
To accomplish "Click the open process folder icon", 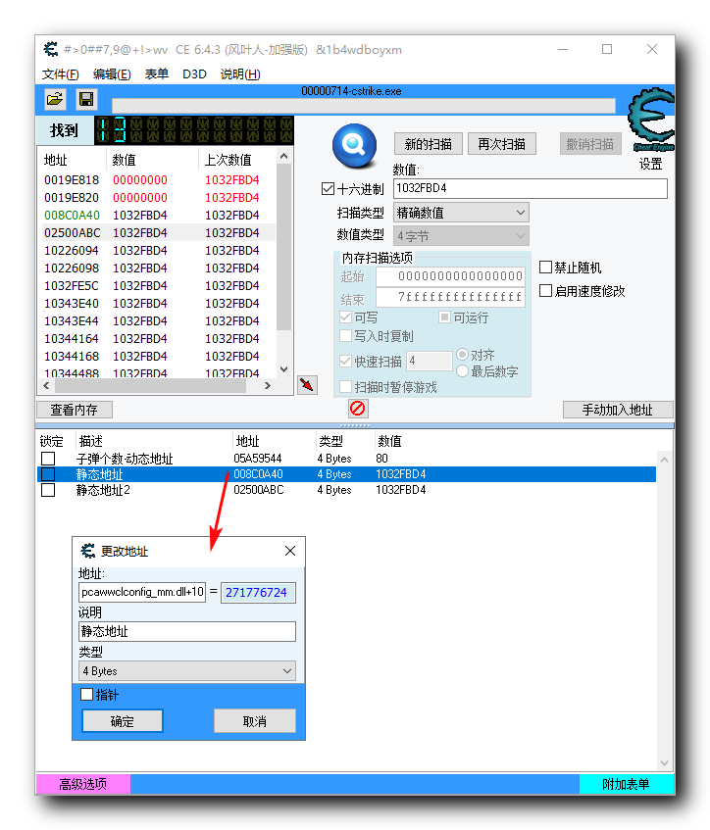I will tap(55, 99).
